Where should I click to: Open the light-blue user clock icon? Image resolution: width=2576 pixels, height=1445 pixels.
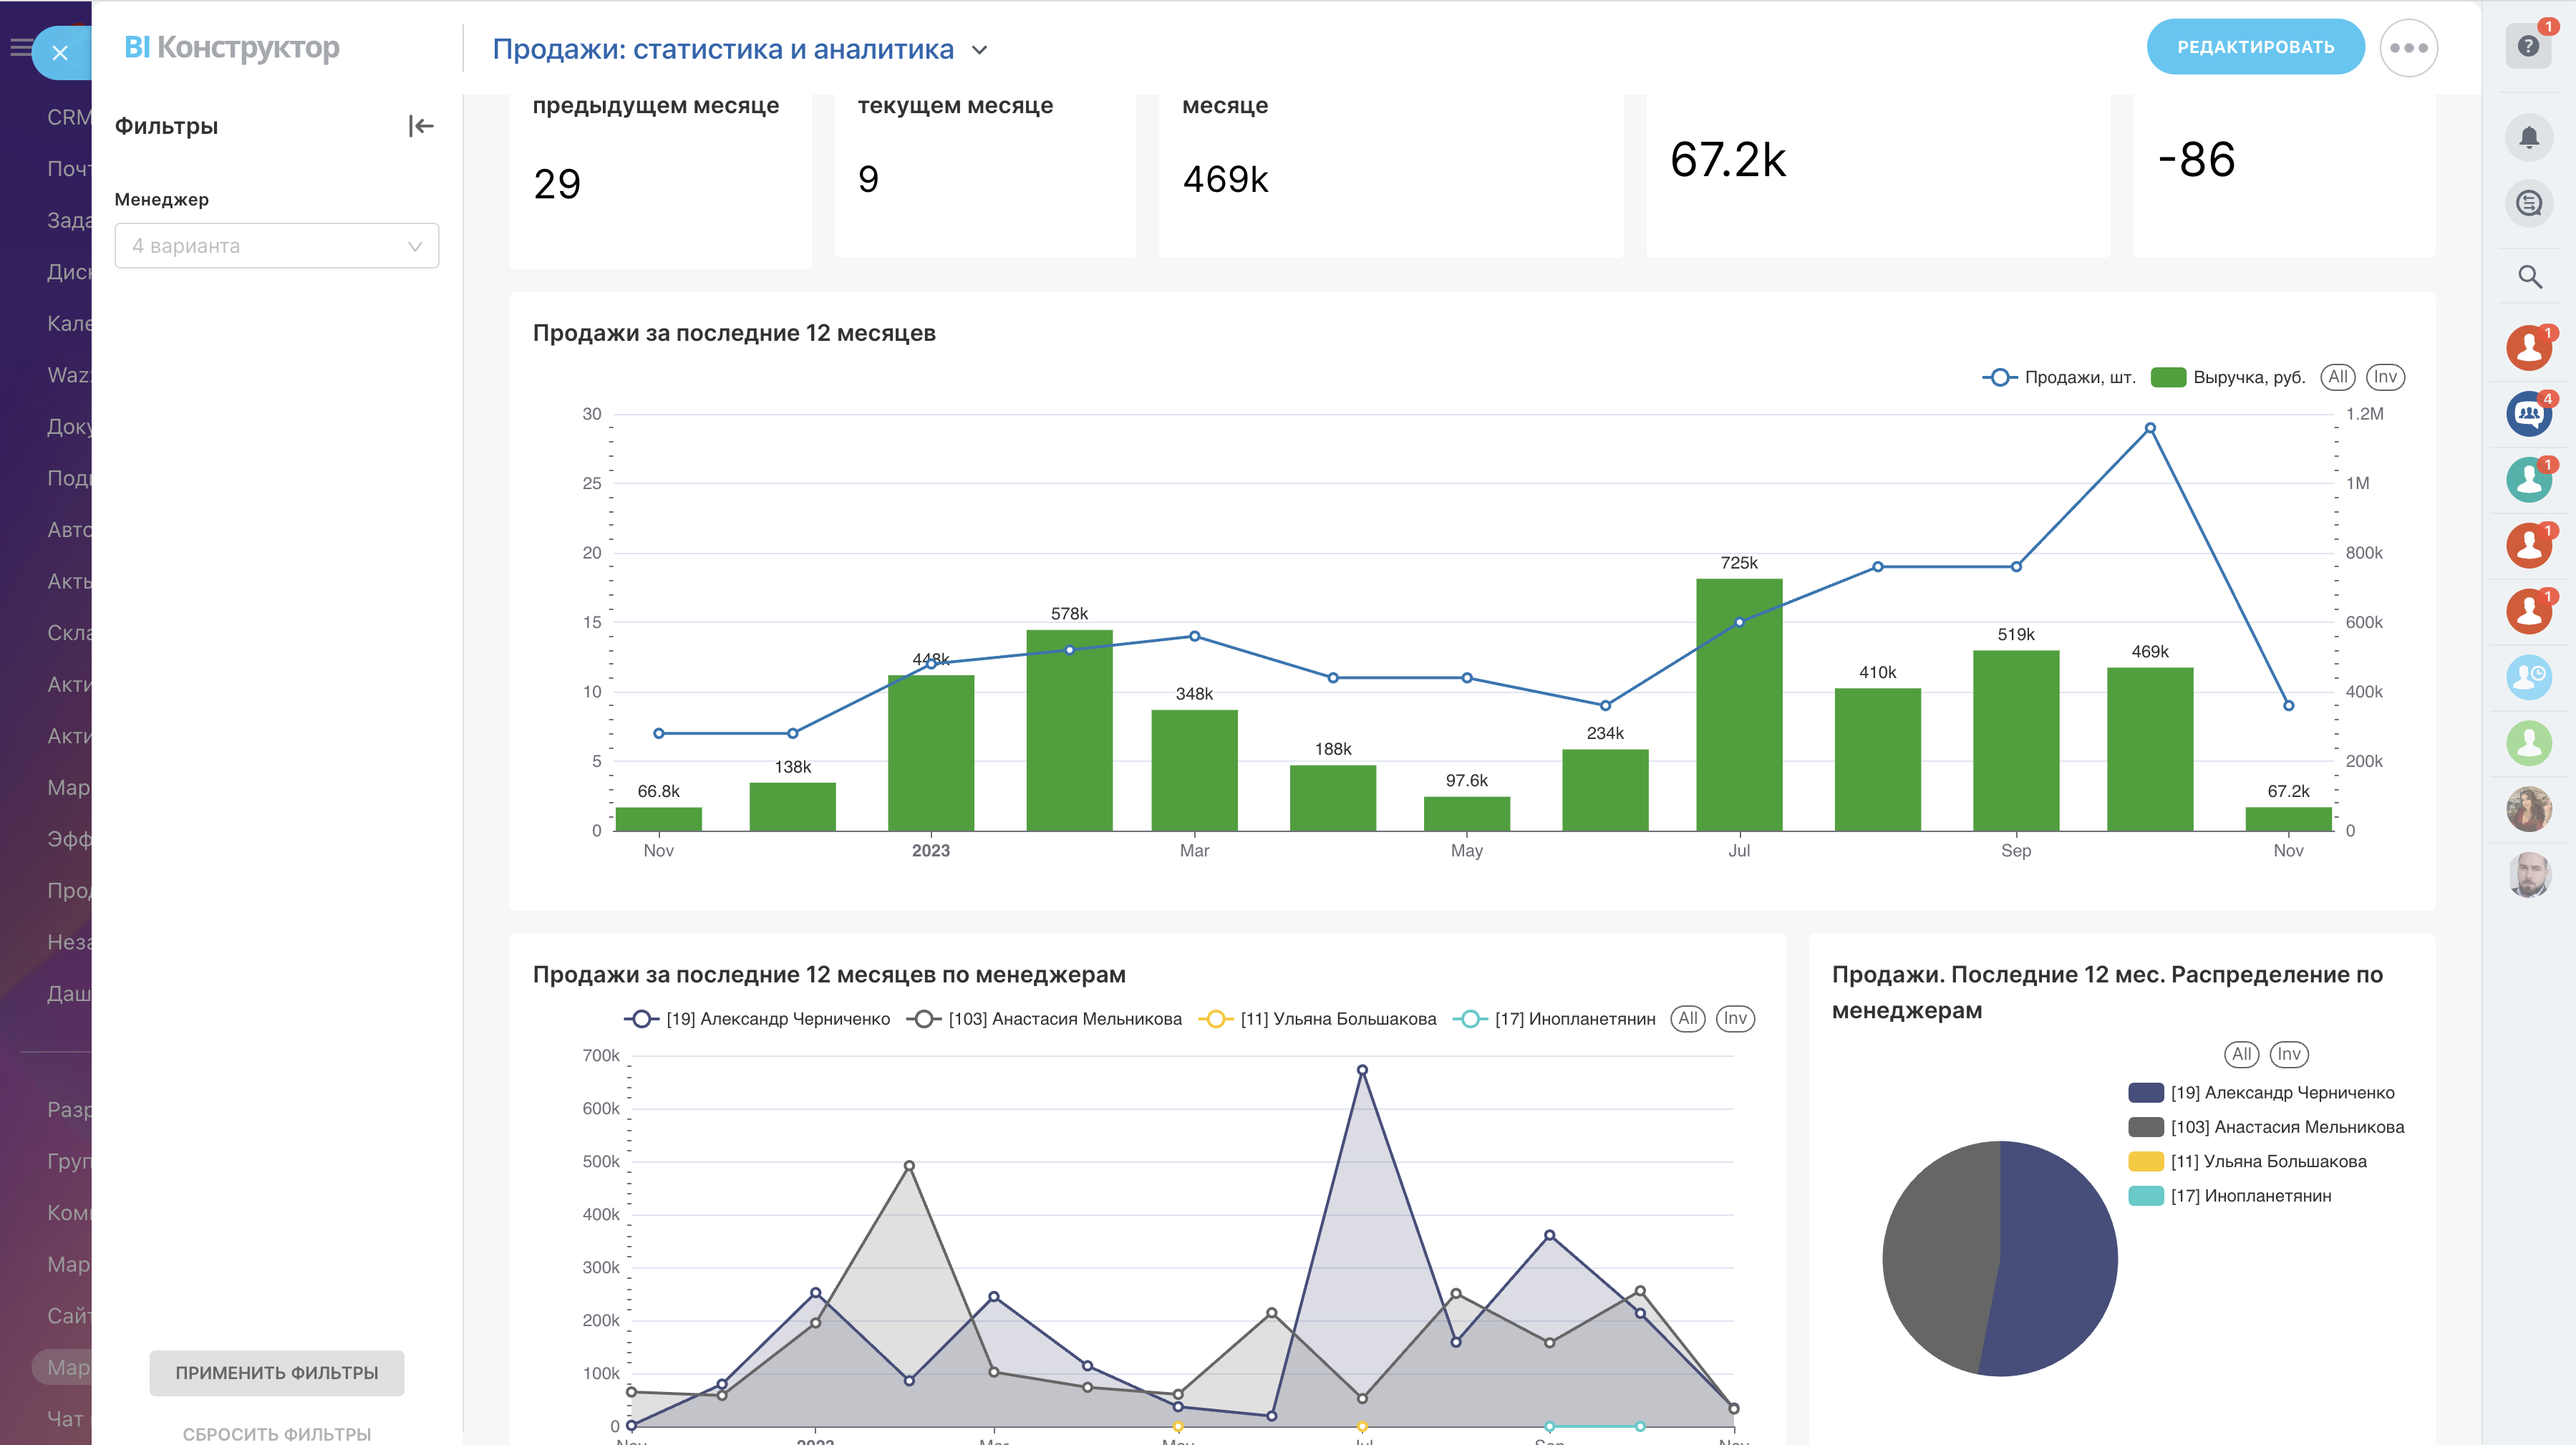coord(2528,677)
